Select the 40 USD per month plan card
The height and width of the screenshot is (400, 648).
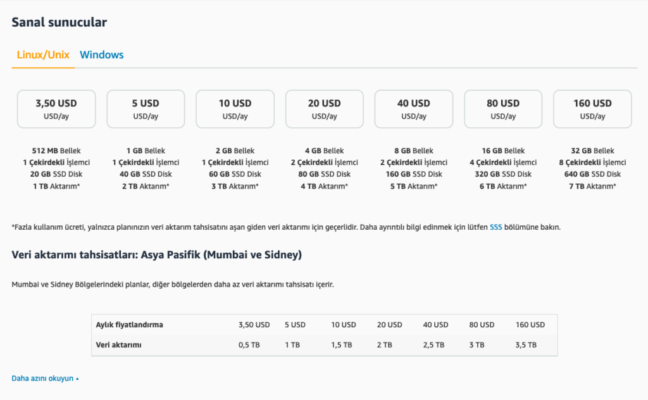(414, 109)
